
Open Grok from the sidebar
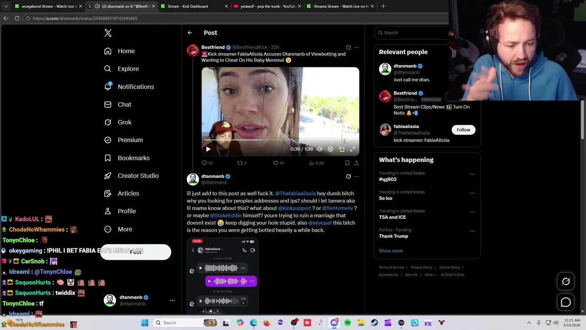[x=118, y=122]
